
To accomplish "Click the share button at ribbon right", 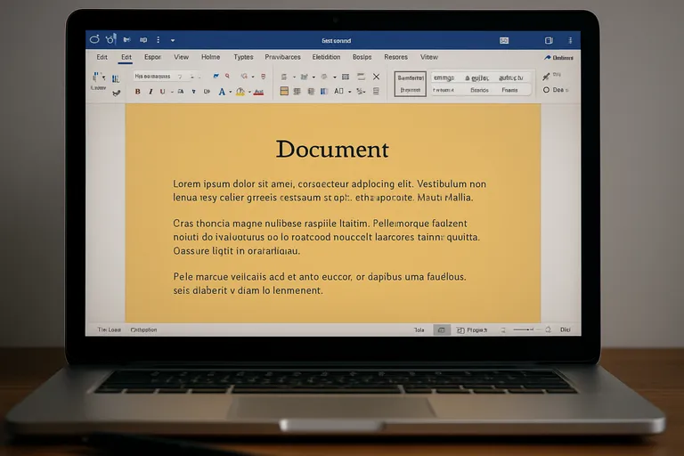I will point(558,57).
